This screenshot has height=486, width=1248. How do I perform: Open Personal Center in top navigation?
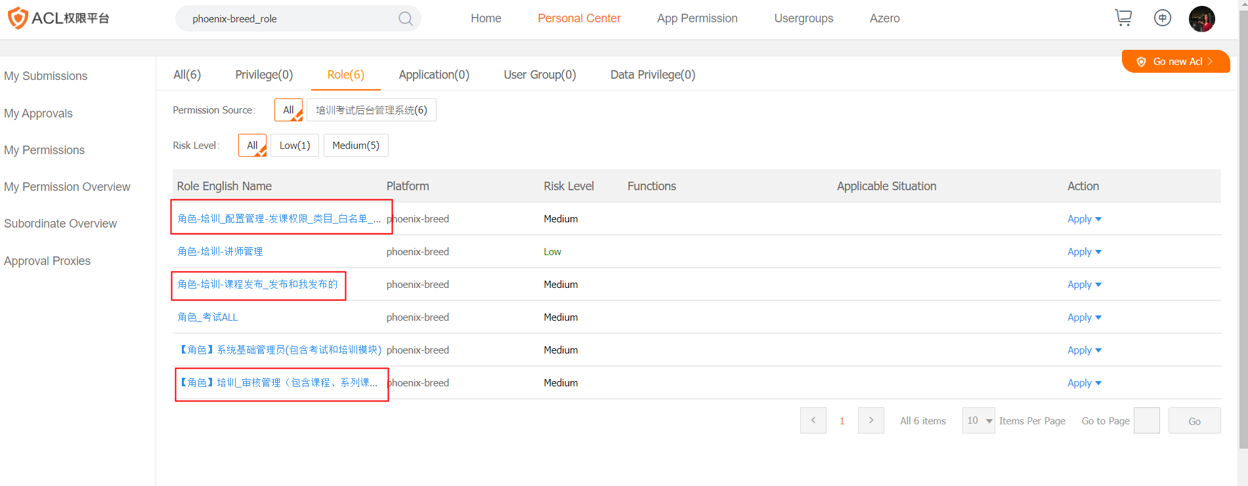click(579, 18)
